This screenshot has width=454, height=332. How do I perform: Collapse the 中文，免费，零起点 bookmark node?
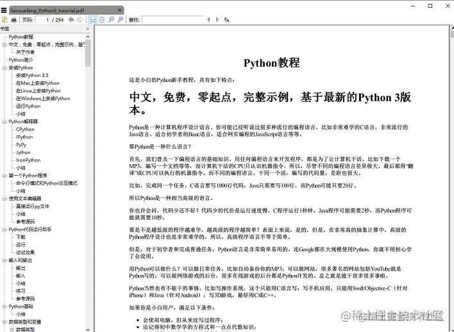point(4,45)
